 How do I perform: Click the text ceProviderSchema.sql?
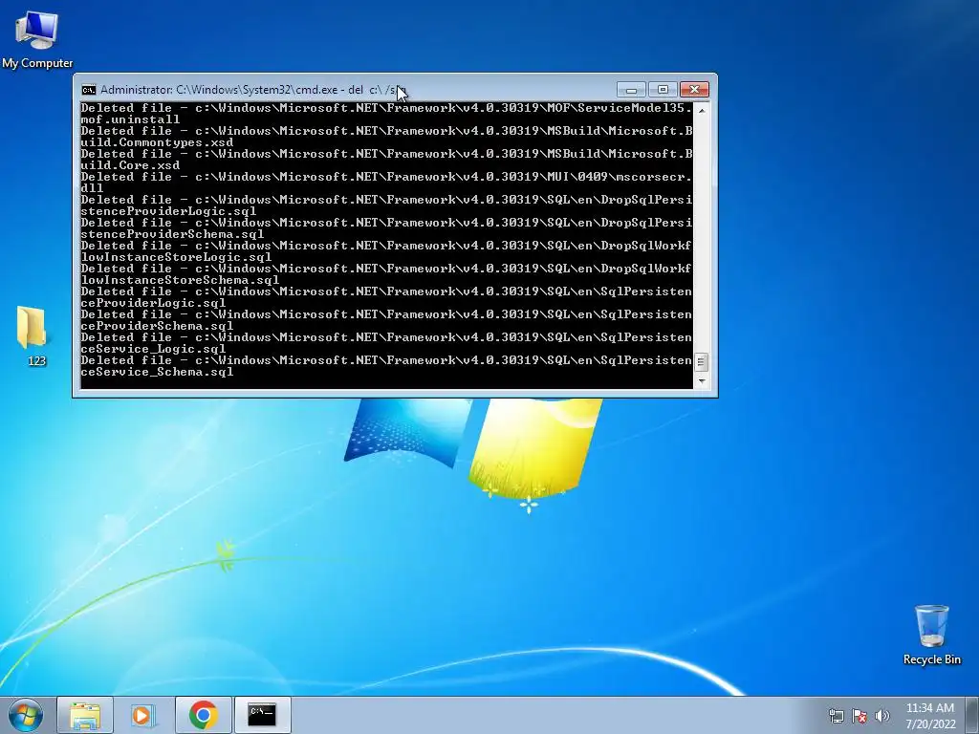(x=158, y=326)
